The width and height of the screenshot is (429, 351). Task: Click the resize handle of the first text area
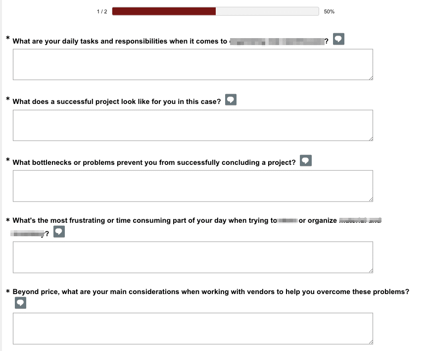pyautogui.click(x=370, y=77)
